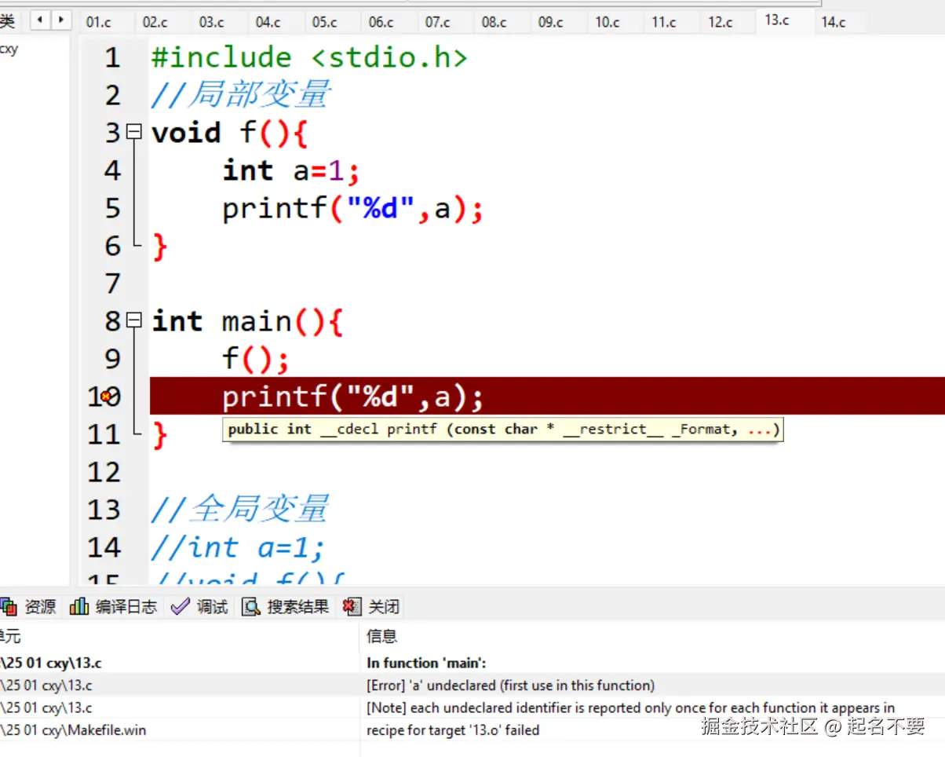Click the f(); call on line 9
Screen dimensions: 945x757
click(x=257, y=359)
